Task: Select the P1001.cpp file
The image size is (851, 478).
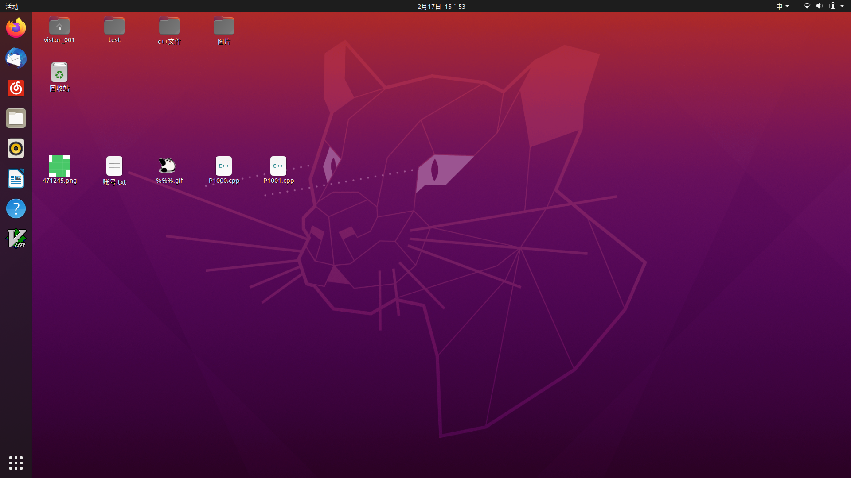Action: tap(278, 166)
